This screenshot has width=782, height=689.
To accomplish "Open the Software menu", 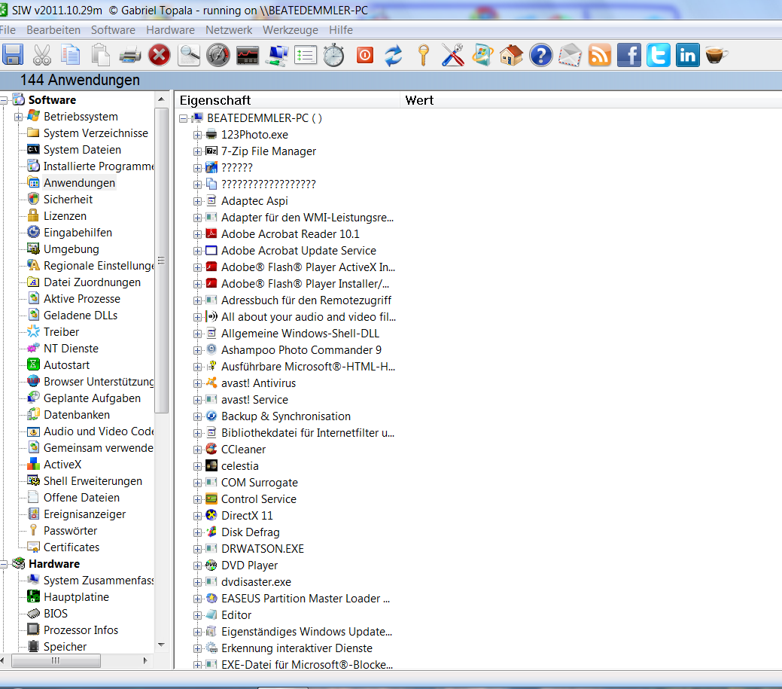I will click(113, 30).
